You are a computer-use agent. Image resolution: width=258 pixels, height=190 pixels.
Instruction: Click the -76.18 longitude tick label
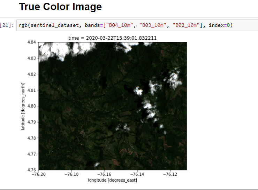(x=71, y=174)
